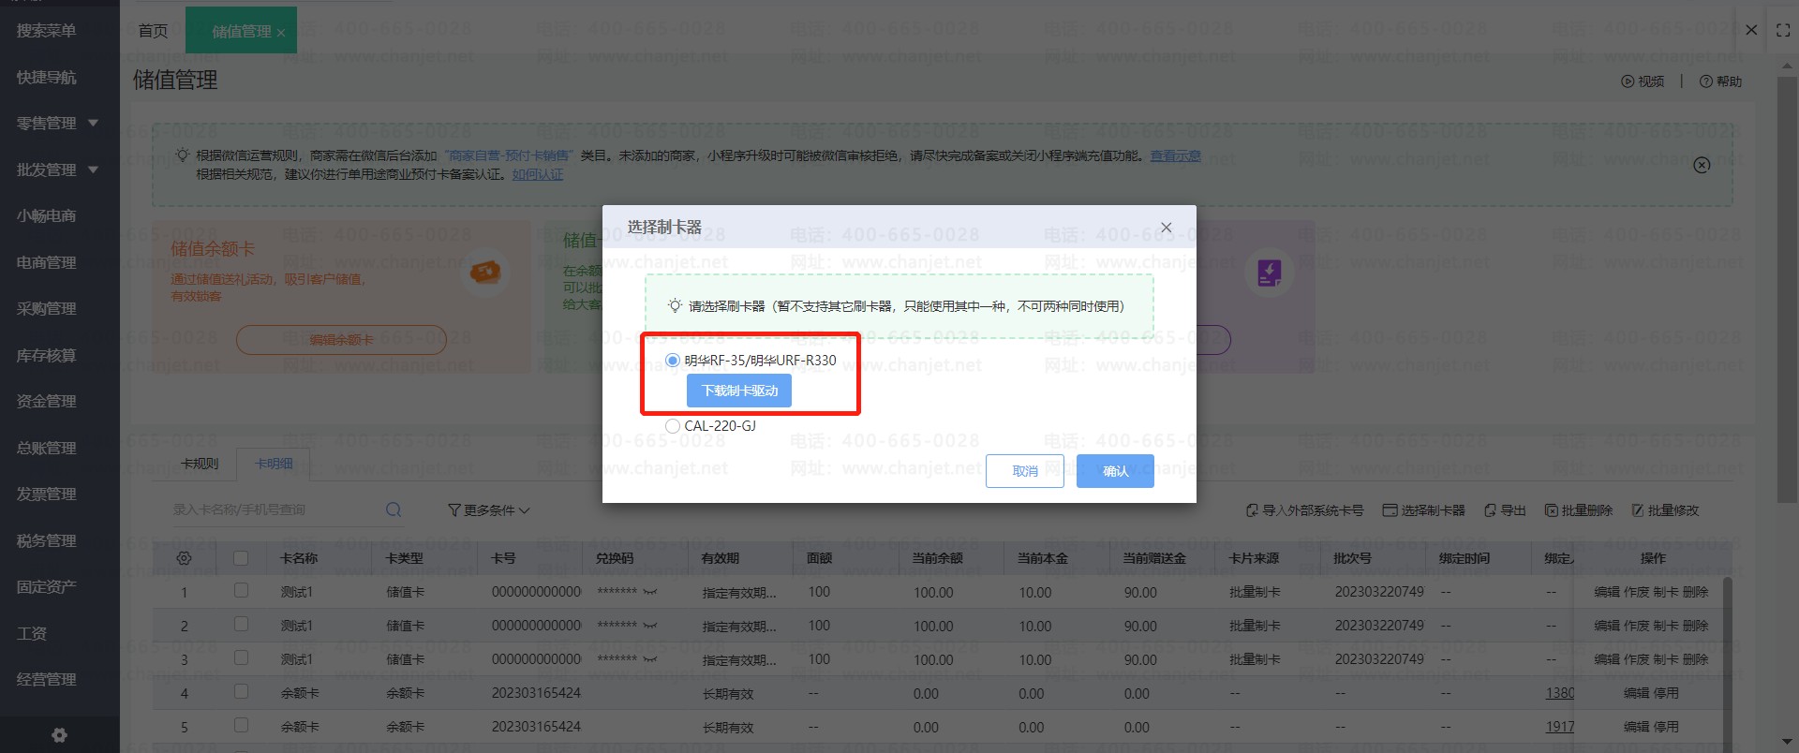Click 删除 in table row 2
The image size is (1799, 753).
point(1696,626)
